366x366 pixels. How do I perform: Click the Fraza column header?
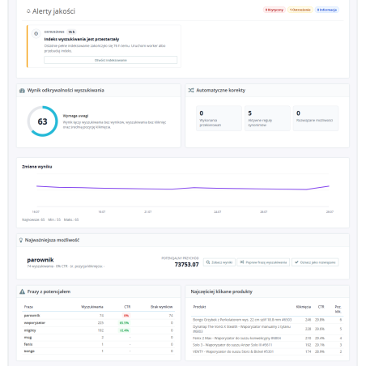point(28,307)
